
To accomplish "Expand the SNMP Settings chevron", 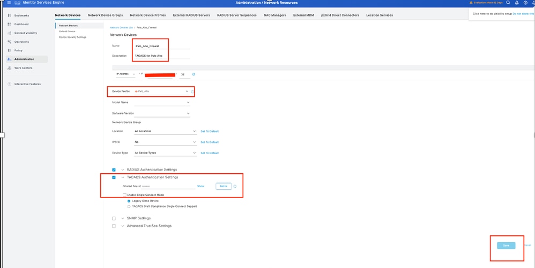I will pyautogui.click(x=122, y=218).
